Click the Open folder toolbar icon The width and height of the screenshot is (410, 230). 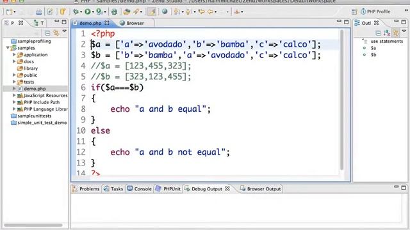[x=127, y=11]
